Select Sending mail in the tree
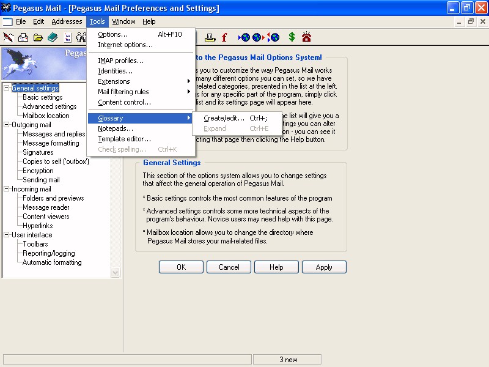Image resolution: width=489 pixels, height=367 pixels. pyautogui.click(x=41, y=180)
